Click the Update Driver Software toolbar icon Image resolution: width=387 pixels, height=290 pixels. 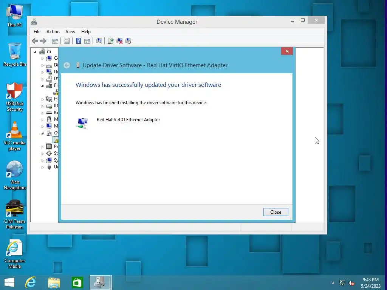tap(111, 41)
